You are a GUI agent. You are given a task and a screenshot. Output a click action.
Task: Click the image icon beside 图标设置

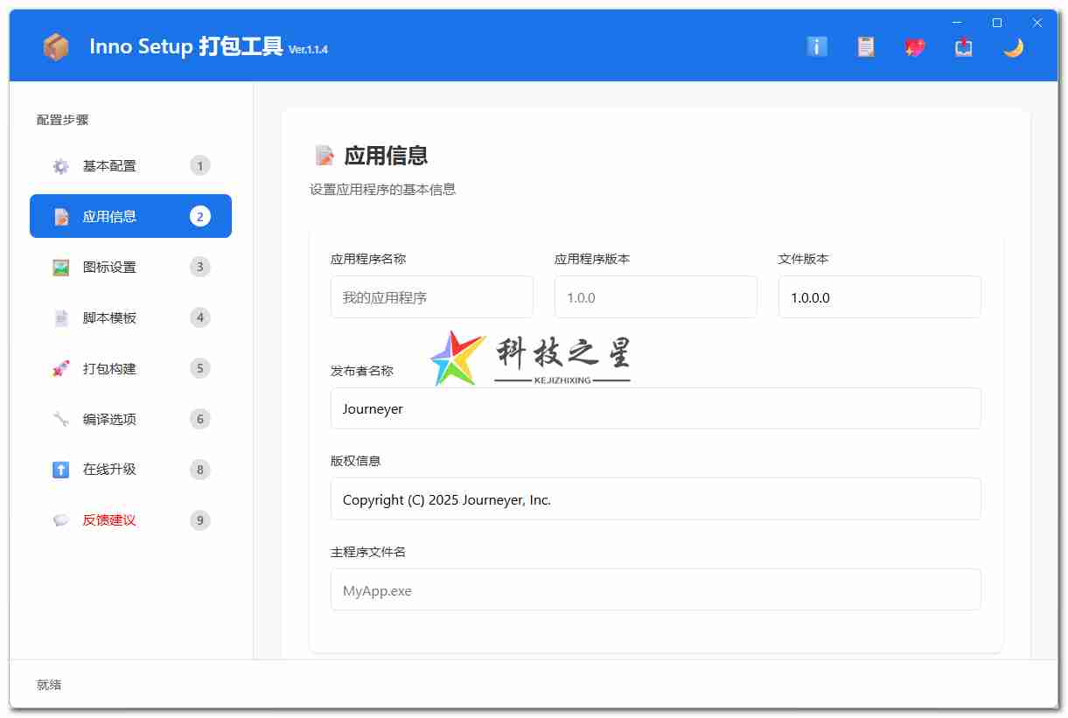tap(60, 267)
